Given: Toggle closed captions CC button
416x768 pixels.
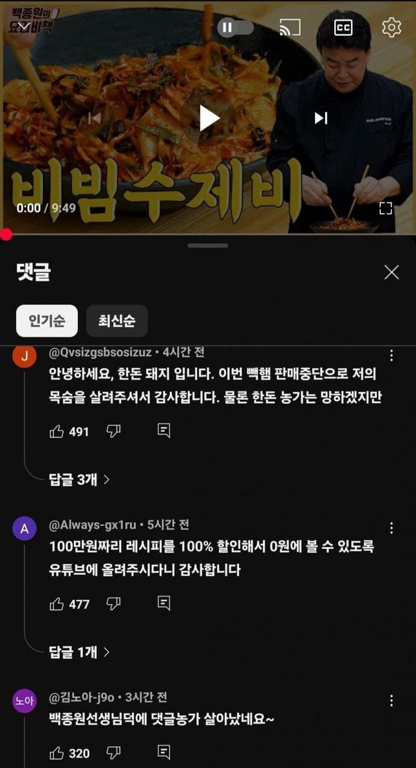Looking at the screenshot, I should (x=343, y=27).
